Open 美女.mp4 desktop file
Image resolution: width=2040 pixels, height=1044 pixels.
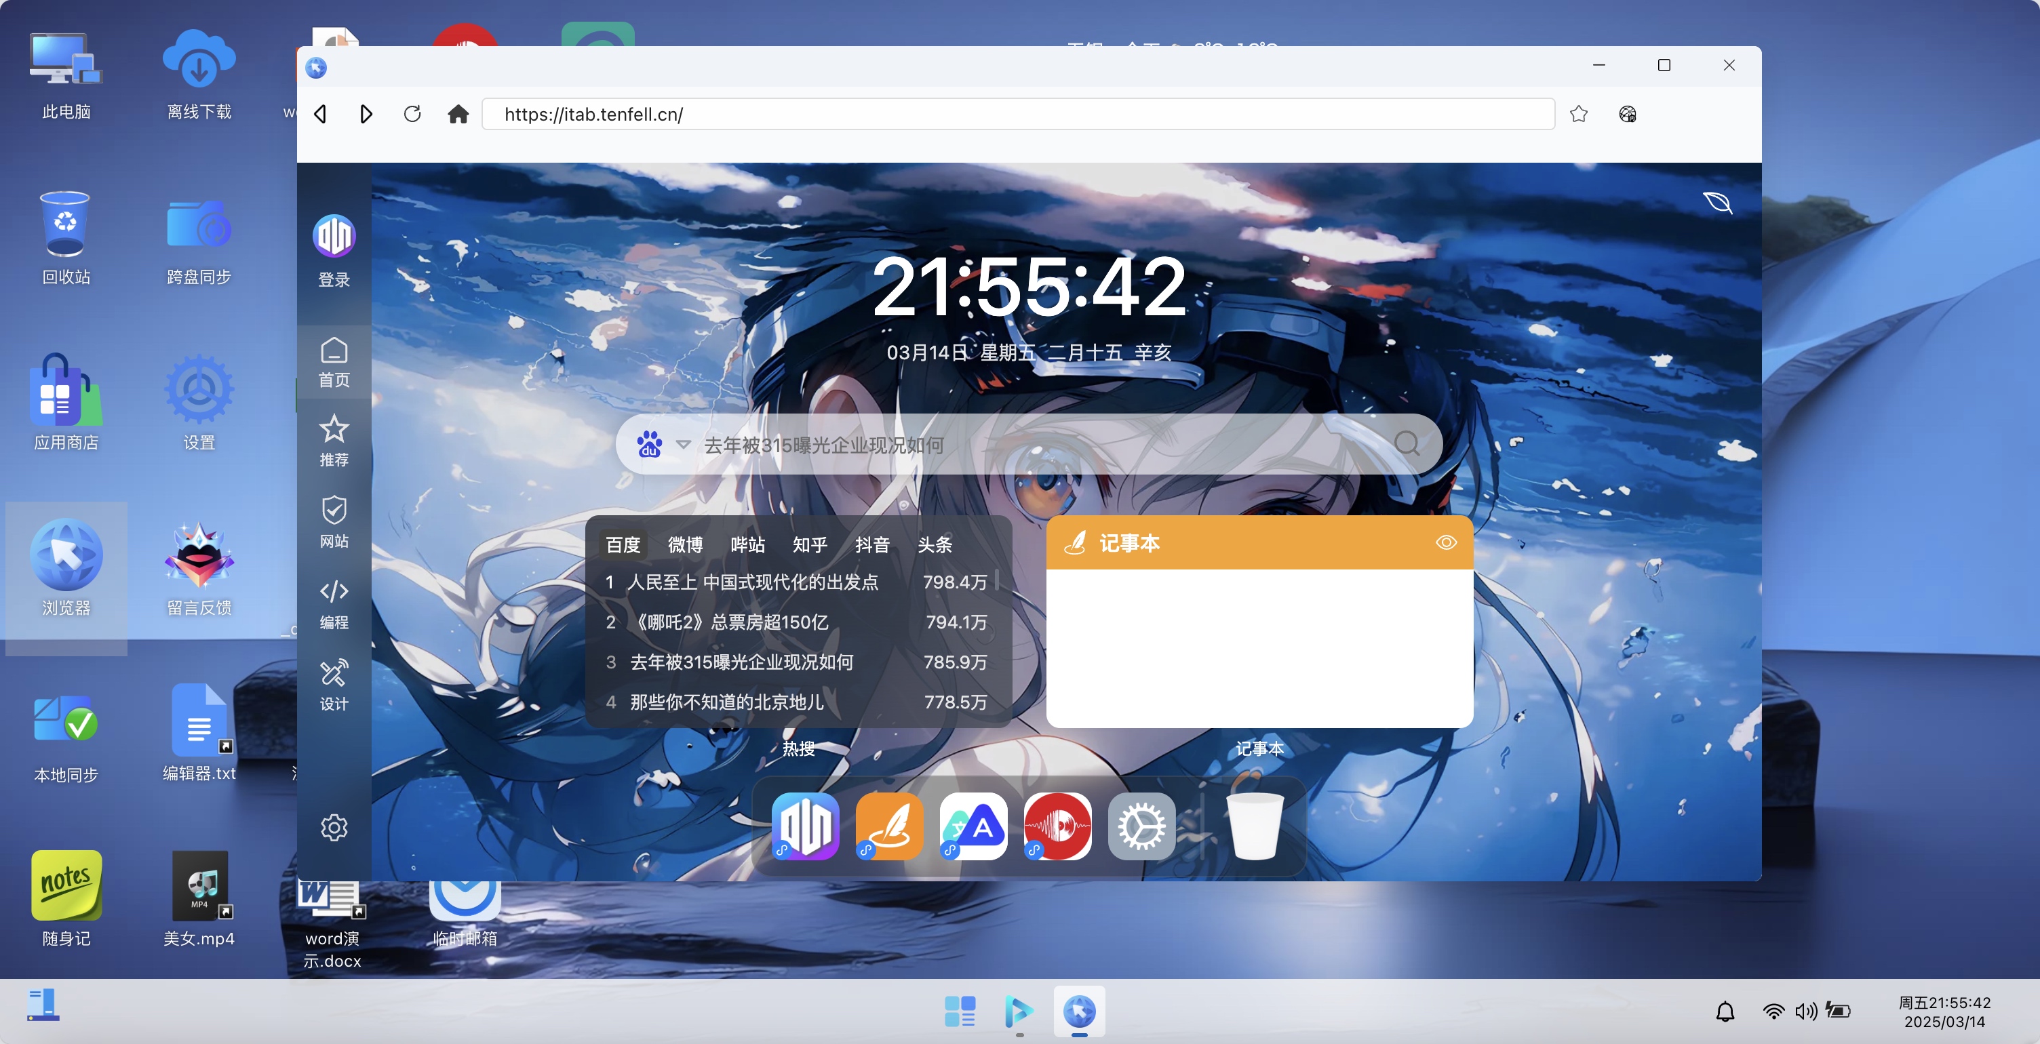(199, 898)
